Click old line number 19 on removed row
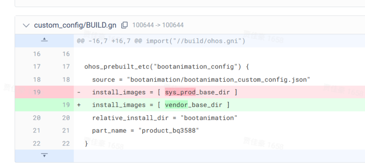Image resolution: width=365 pixels, height=165 pixels. pyautogui.click(x=37, y=92)
